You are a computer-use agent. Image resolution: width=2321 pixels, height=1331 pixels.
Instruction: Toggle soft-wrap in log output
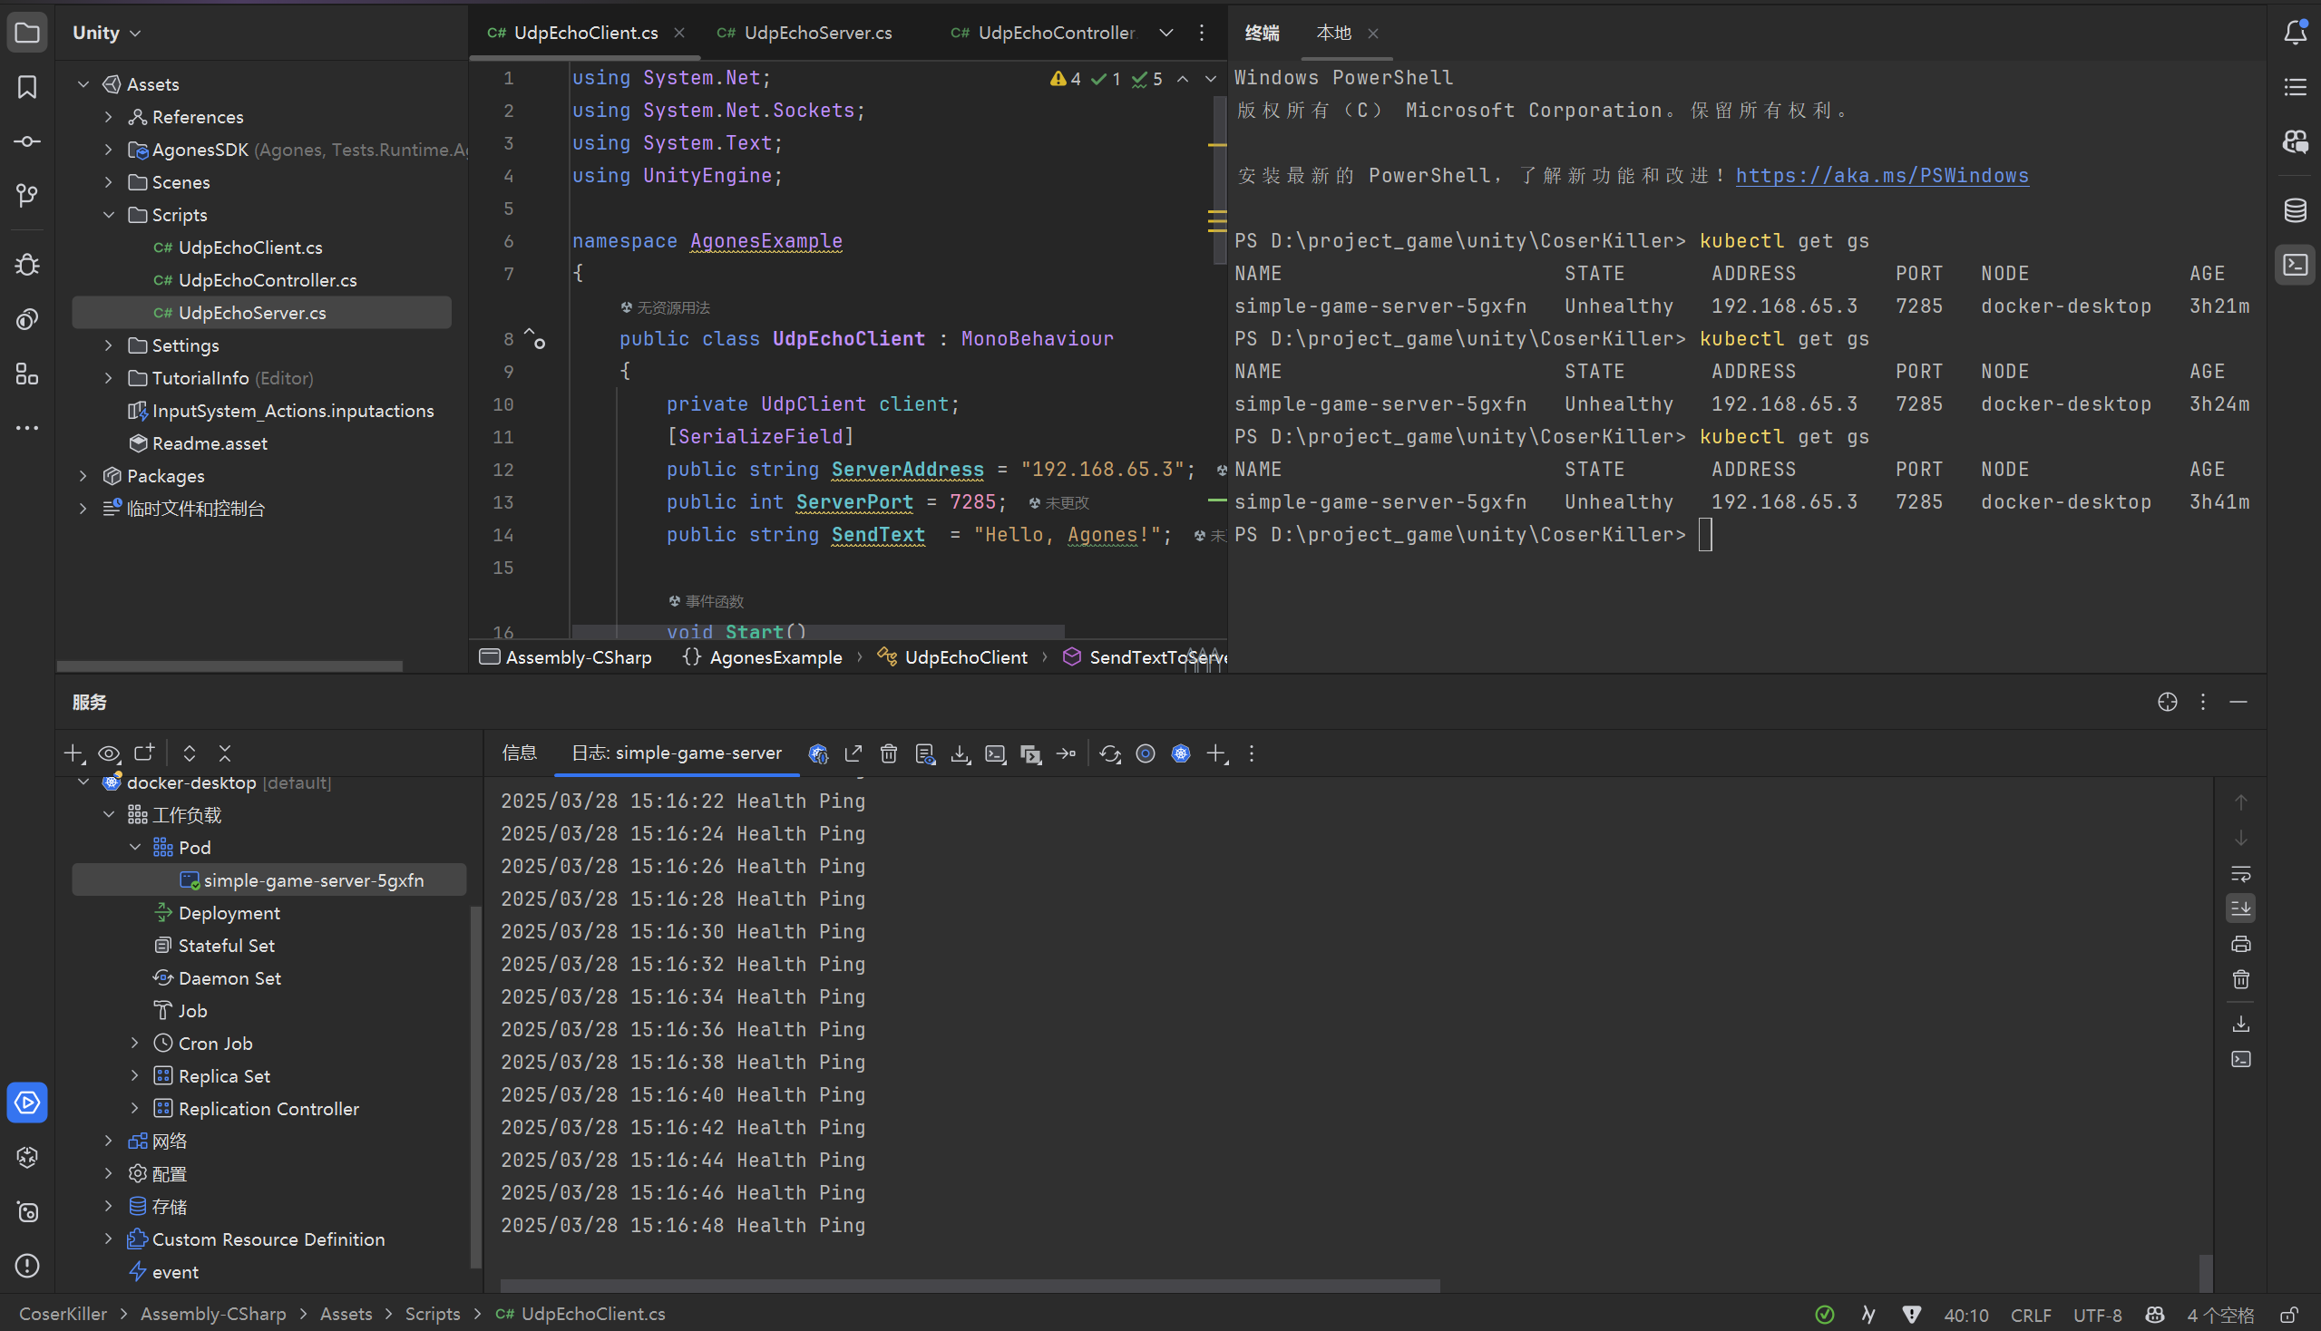[x=2239, y=873]
